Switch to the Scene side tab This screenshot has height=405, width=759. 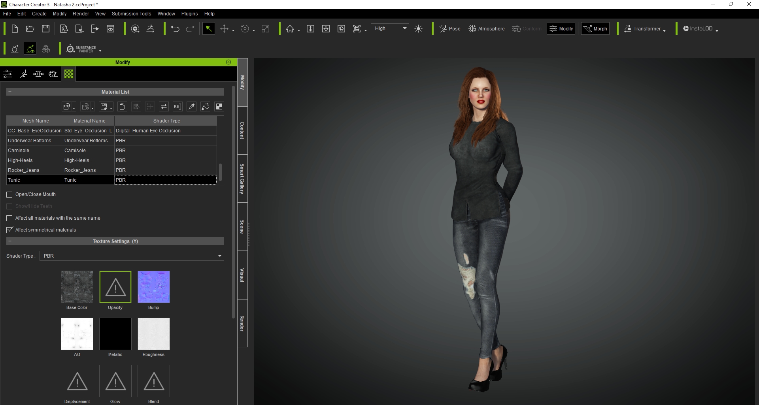click(242, 227)
